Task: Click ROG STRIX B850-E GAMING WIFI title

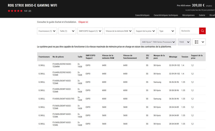Action: (32, 5)
